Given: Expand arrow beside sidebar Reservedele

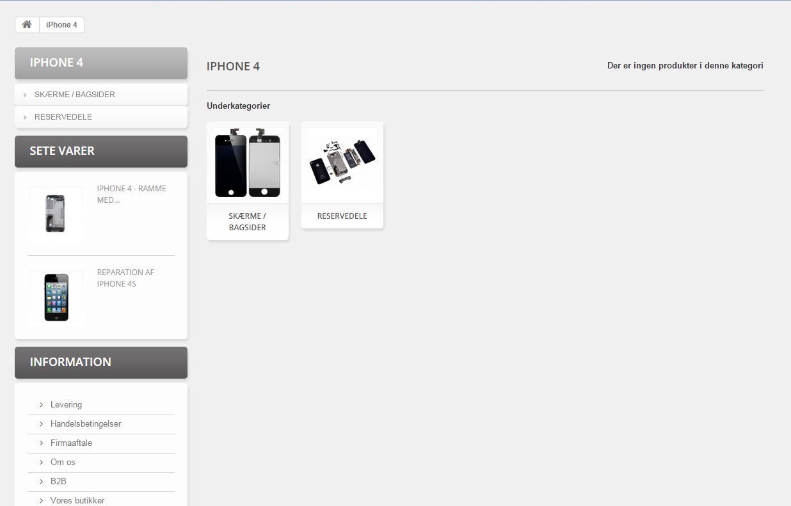Looking at the screenshot, I should tap(25, 117).
